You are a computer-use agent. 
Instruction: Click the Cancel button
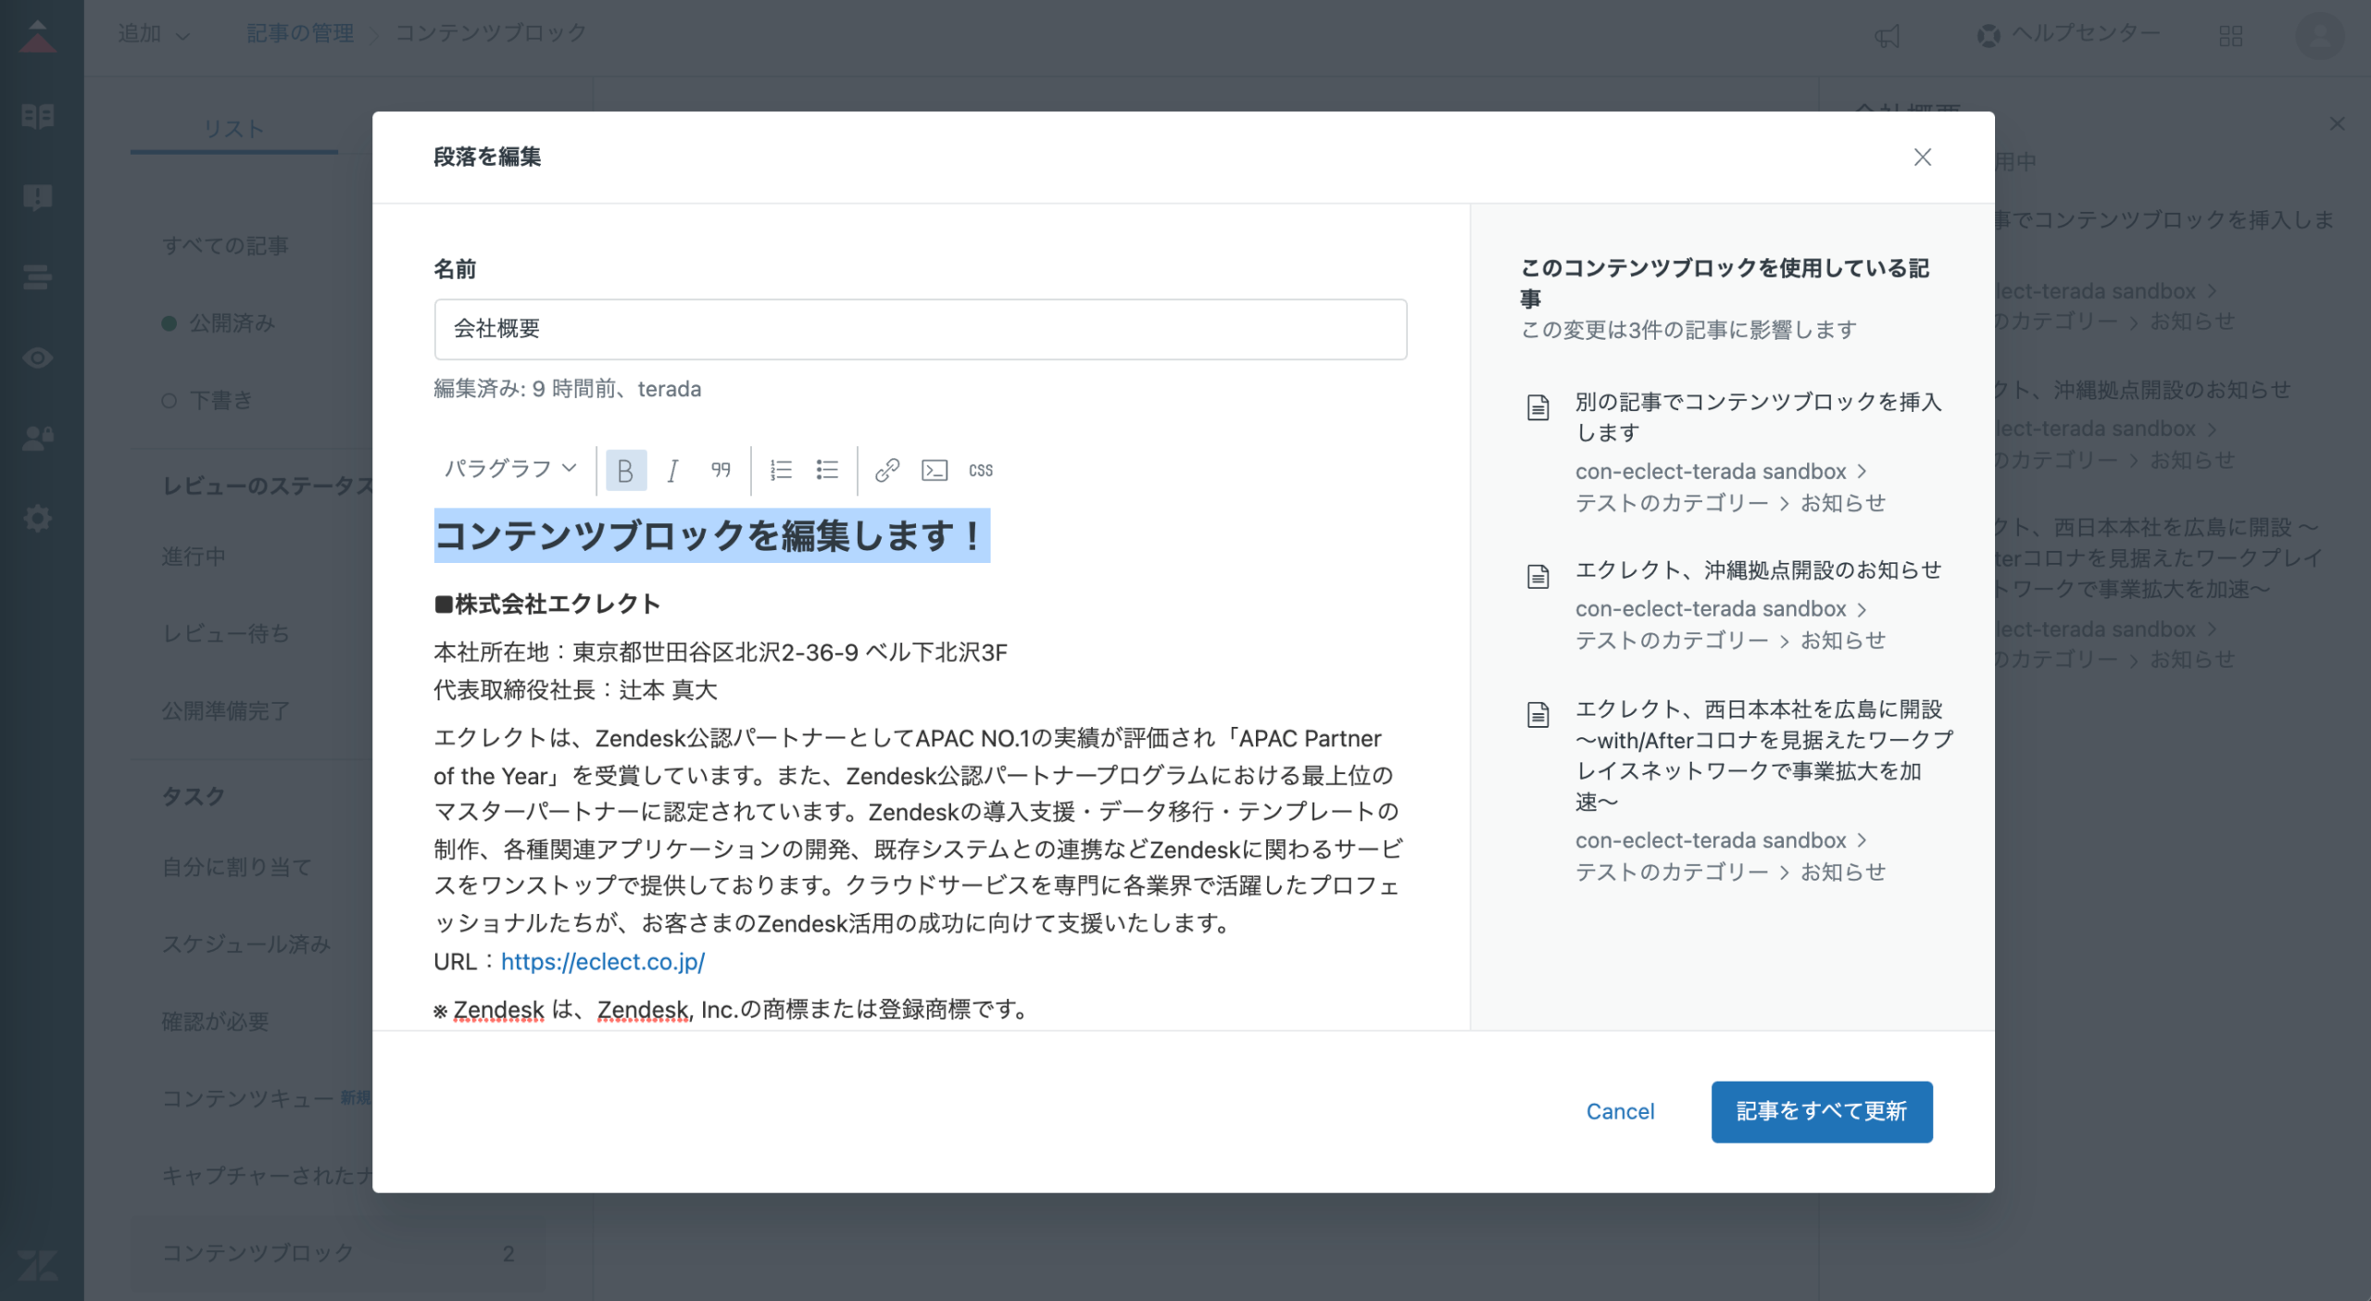point(1620,1111)
